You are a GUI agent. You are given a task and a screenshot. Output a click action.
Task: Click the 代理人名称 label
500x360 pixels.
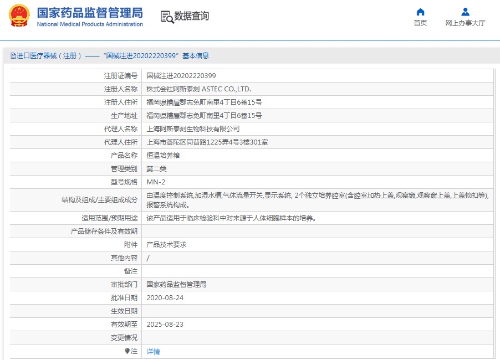pyautogui.click(x=120, y=128)
